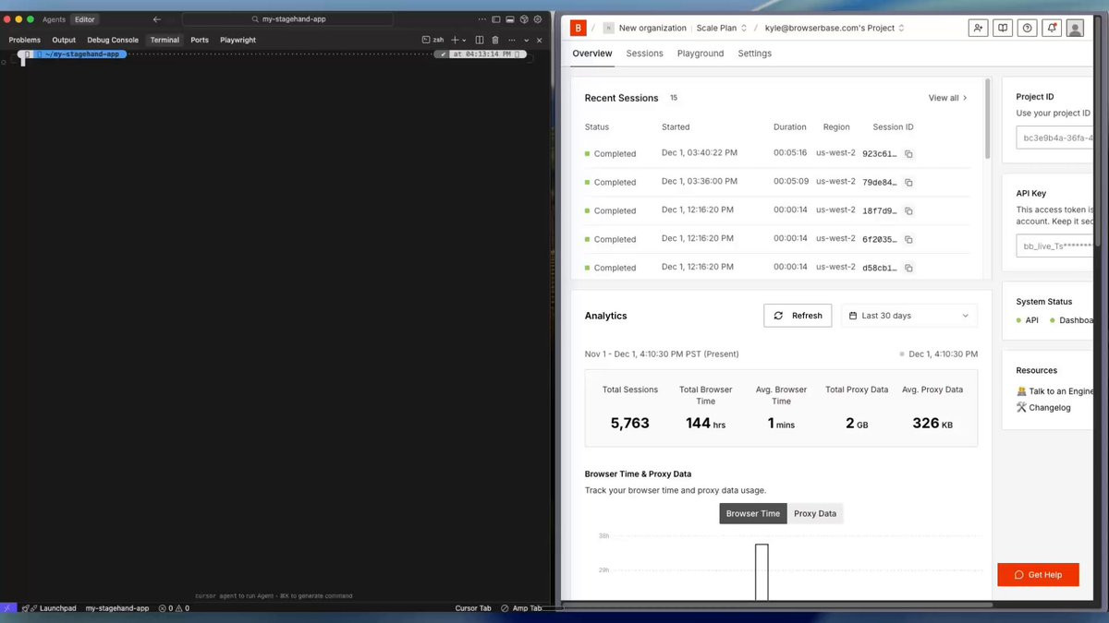Open the Changelog link
The width and height of the screenshot is (1109, 623).
1043,407
